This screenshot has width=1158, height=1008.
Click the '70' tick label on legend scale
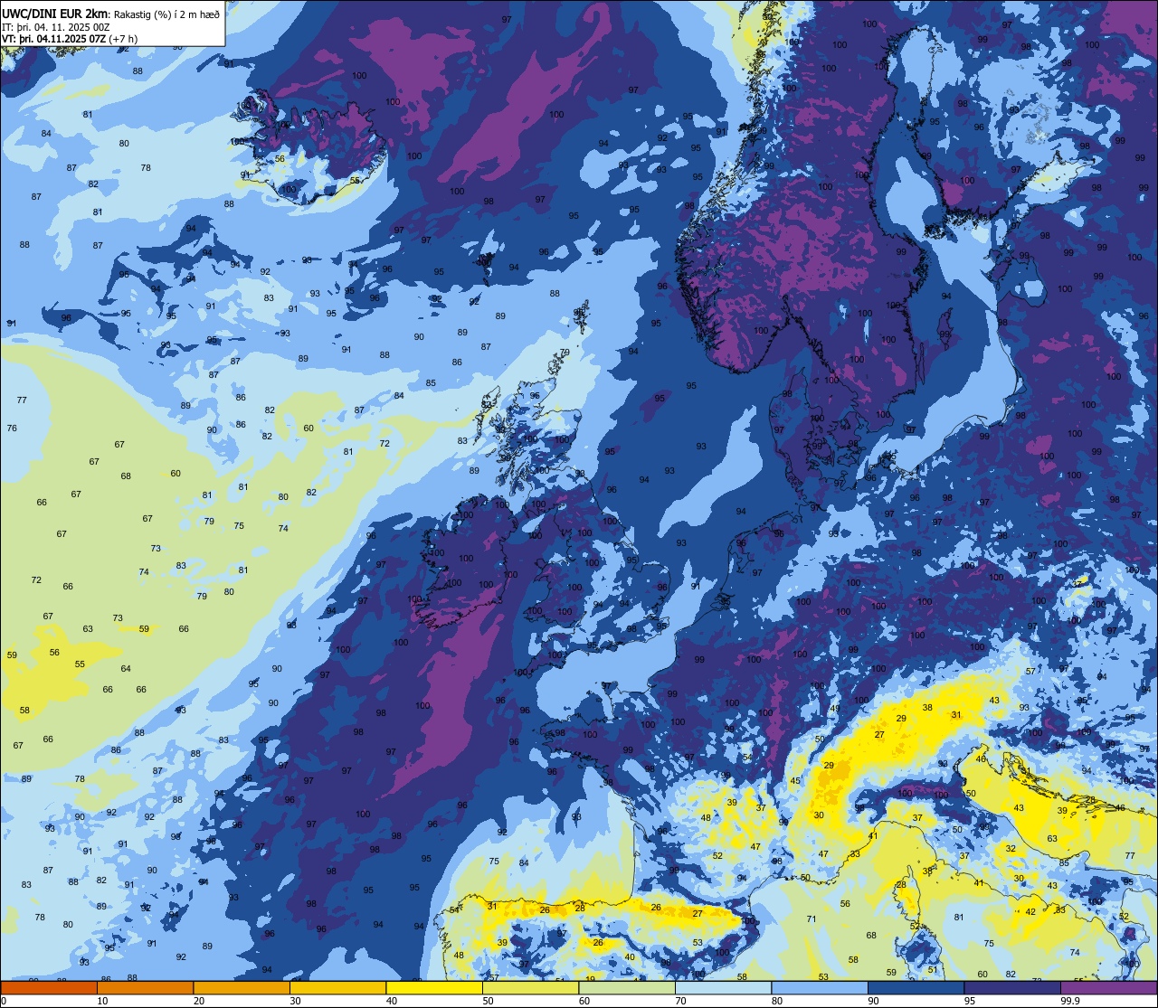(x=681, y=1001)
